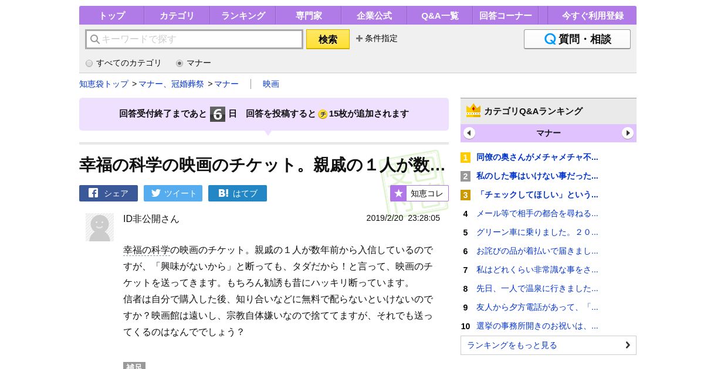Click the post timestamp 2019/2/20 23:28:05
The width and height of the screenshot is (704, 369).
(x=403, y=217)
